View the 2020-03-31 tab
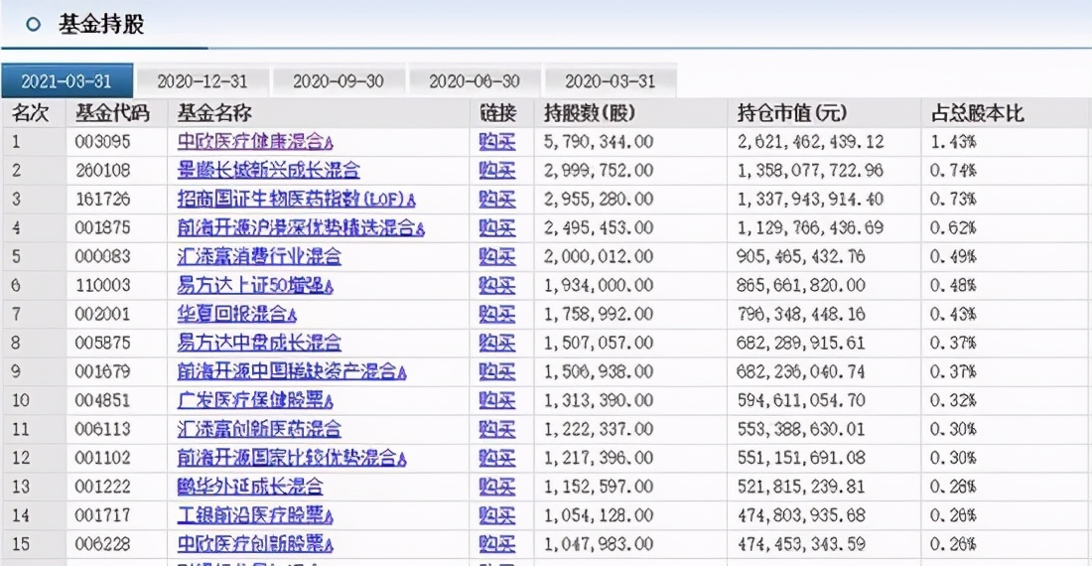This screenshot has height=566, width=1092. pos(611,80)
